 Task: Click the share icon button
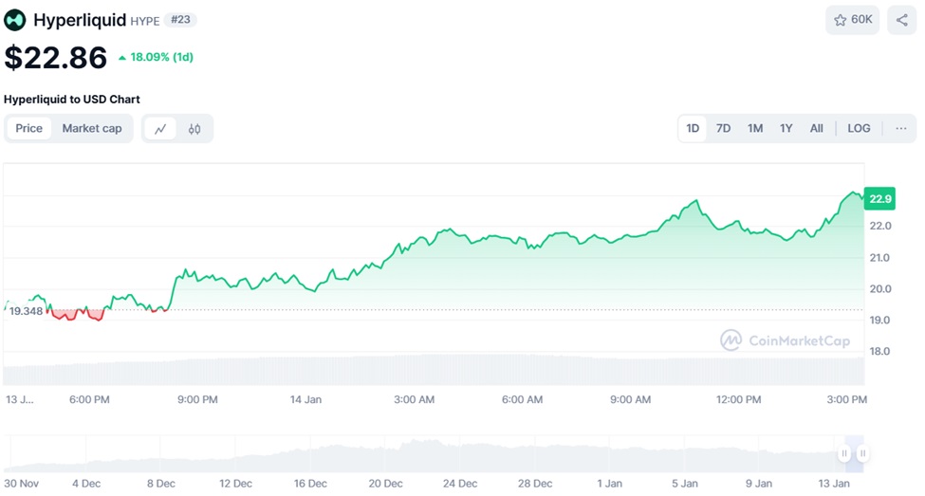coord(901,20)
